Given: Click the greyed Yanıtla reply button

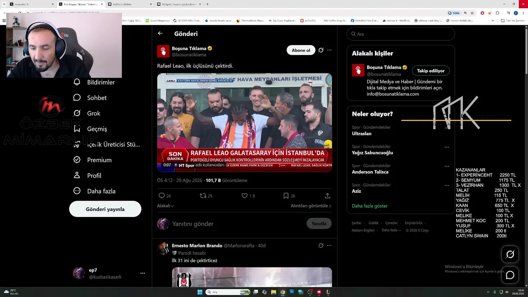Looking at the screenshot, I should [319, 224].
